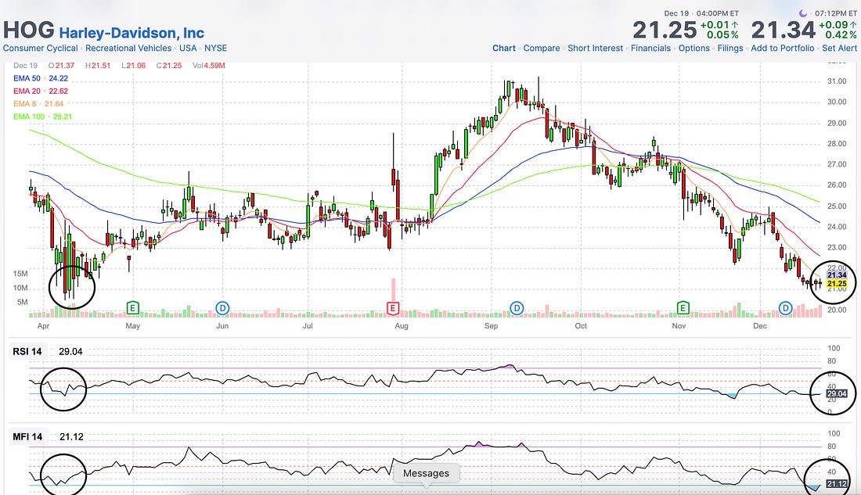Click the earnings E marker near May
861x495 pixels.
click(132, 308)
